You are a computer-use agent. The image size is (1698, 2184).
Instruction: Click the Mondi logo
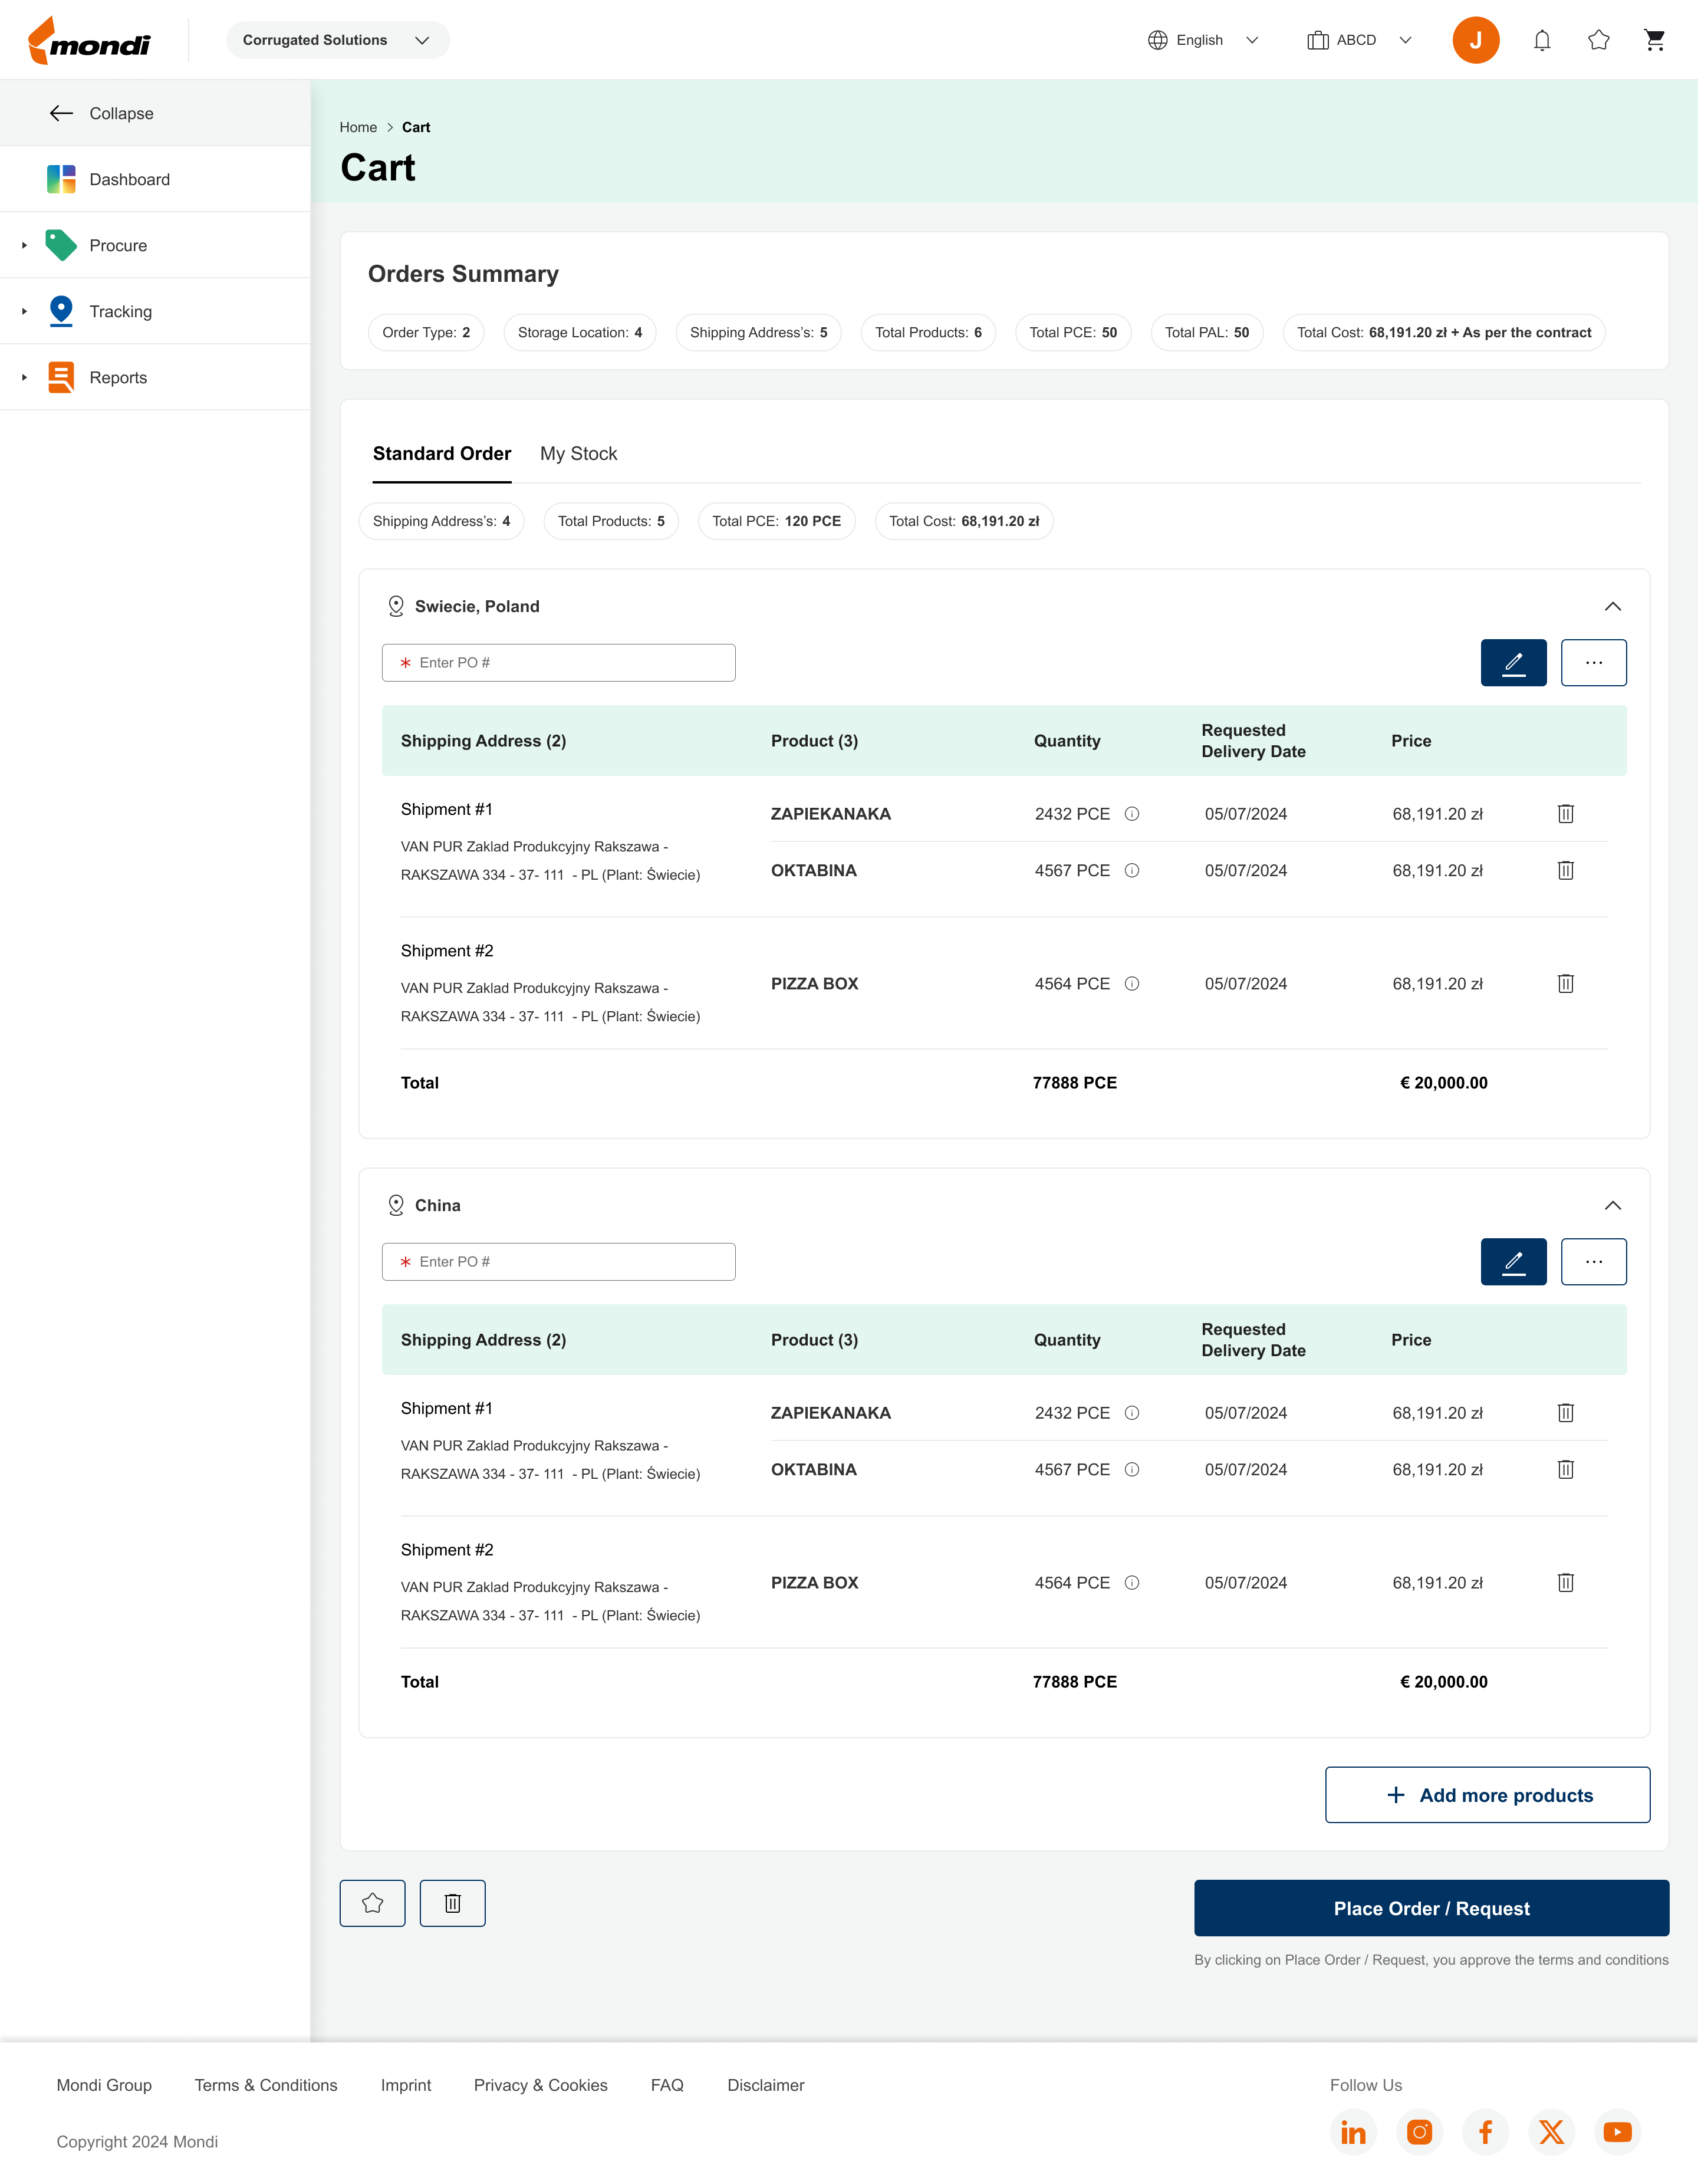(x=89, y=41)
